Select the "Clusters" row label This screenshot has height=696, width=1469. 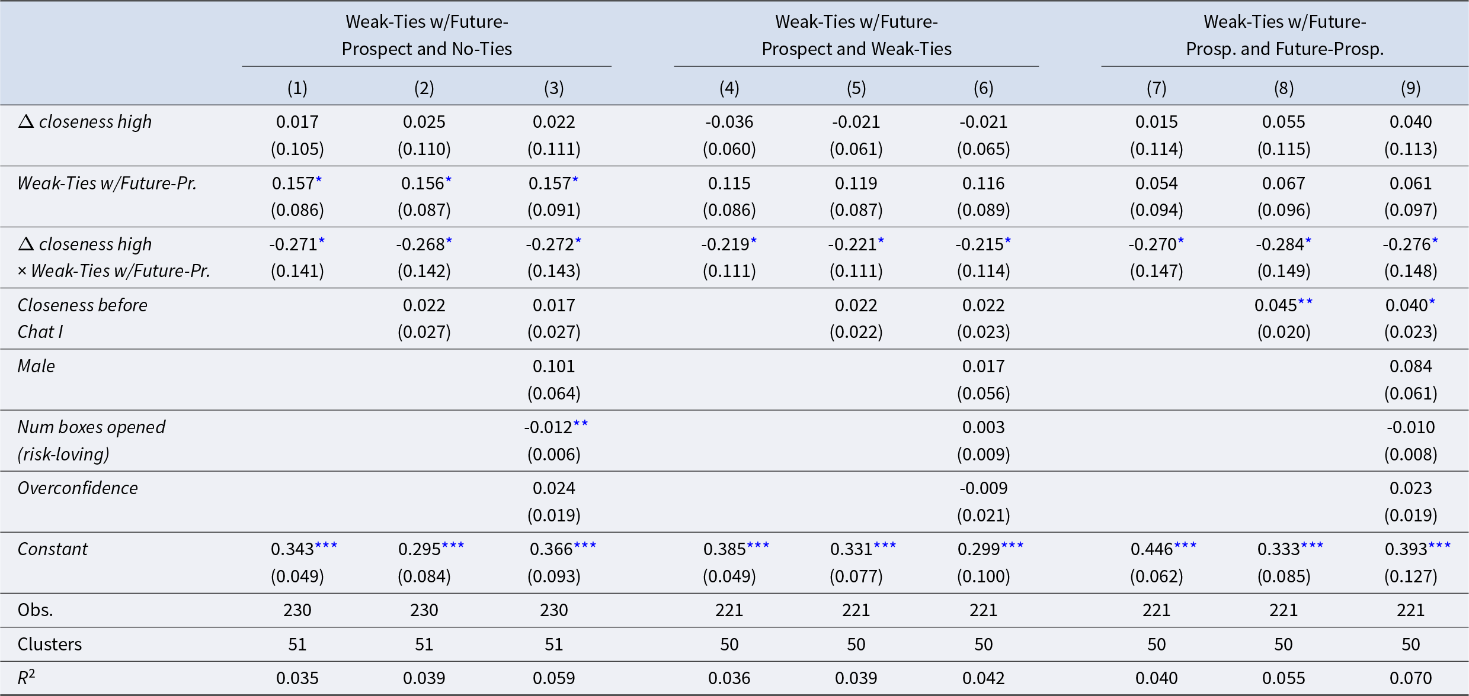point(50,644)
